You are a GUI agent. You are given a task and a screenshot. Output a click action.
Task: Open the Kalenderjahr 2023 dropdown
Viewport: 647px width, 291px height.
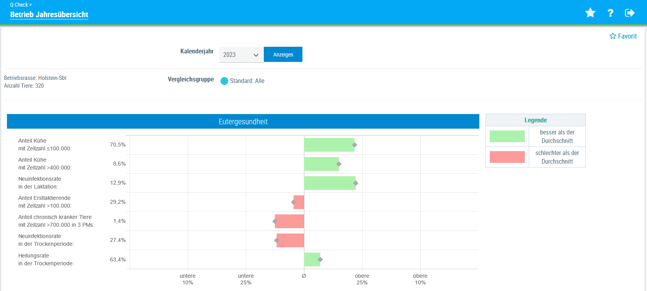241,55
